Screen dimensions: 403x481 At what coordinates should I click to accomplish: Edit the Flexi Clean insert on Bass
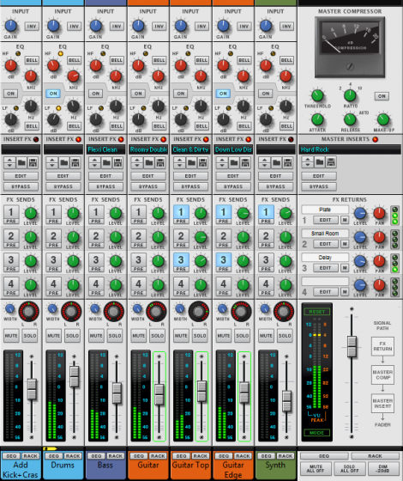click(x=105, y=176)
